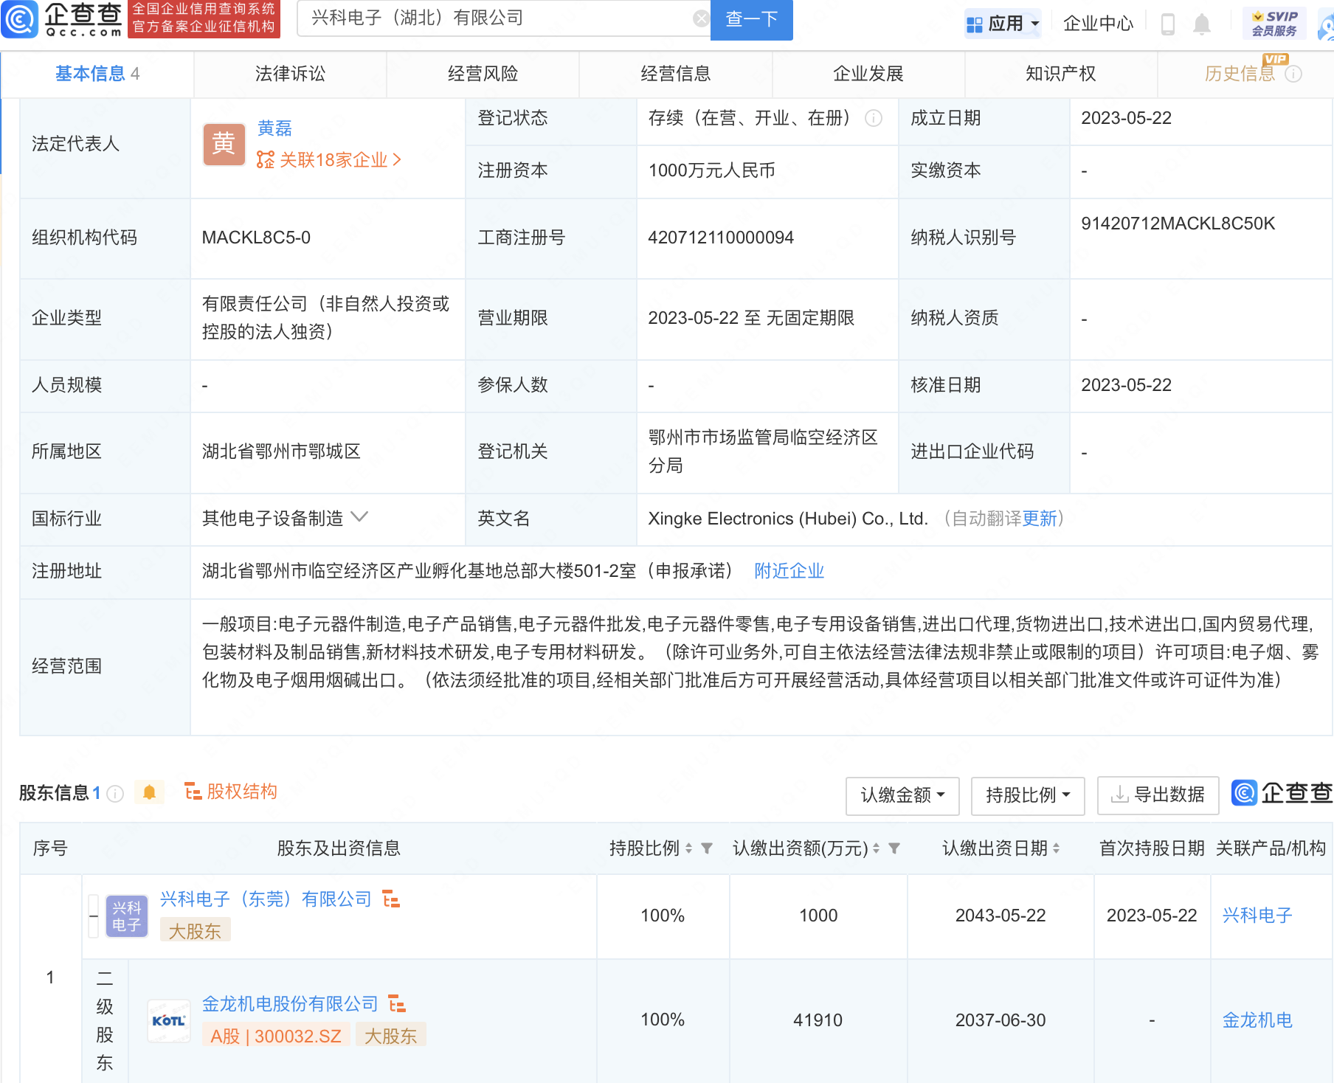This screenshot has height=1083, width=1334.
Task: Select the 2043-05-22 contribution date cell
Action: click(1000, 916)
